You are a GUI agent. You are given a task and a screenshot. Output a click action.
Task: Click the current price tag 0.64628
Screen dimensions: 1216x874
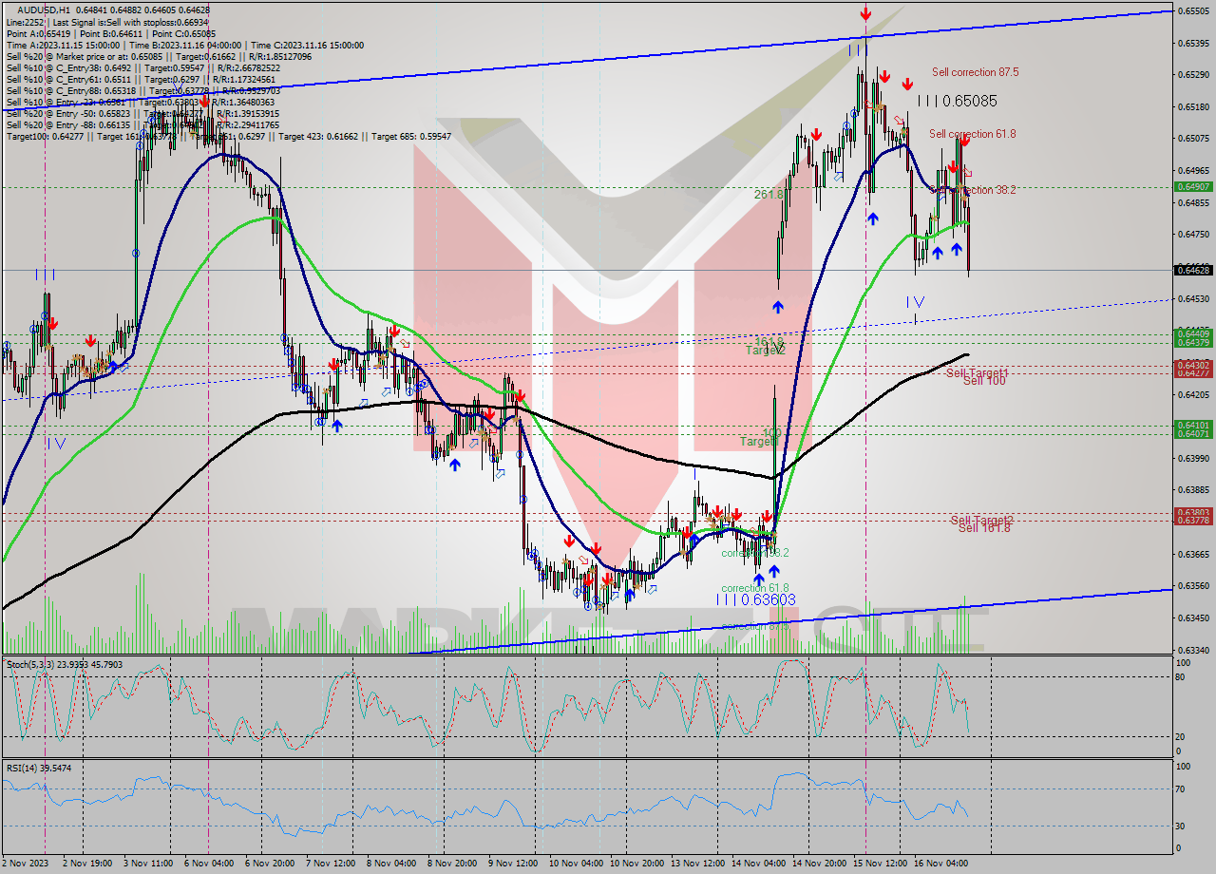pyautogui.click(x=1193, y=270)
